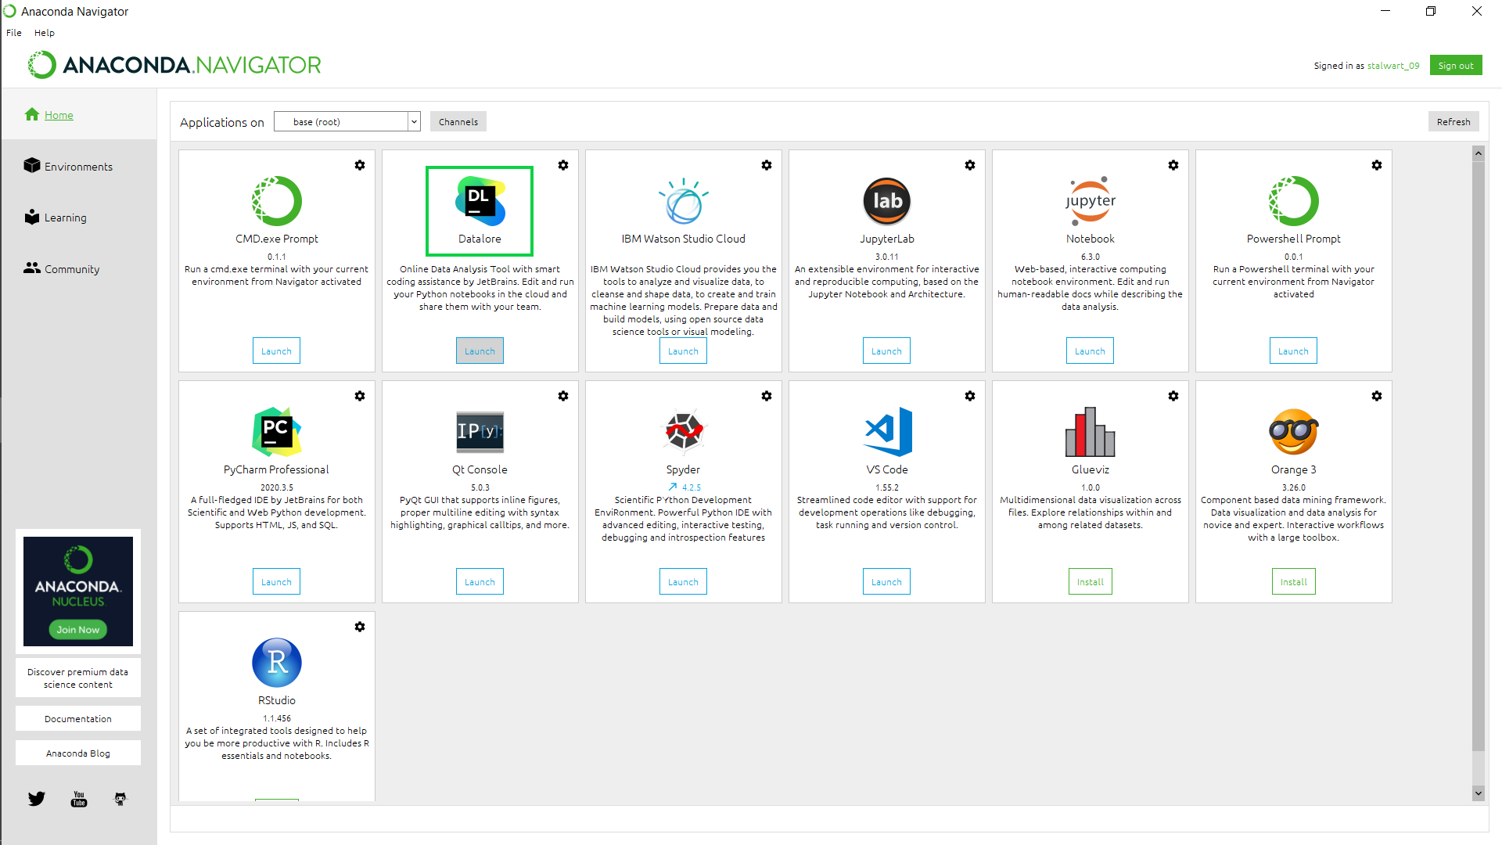
Task: Refresh the applications list
Action: pyautogui.click(x=1453, y=121)
